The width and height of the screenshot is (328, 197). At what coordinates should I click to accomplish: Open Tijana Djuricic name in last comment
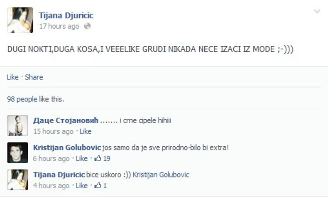pos(59,175)
